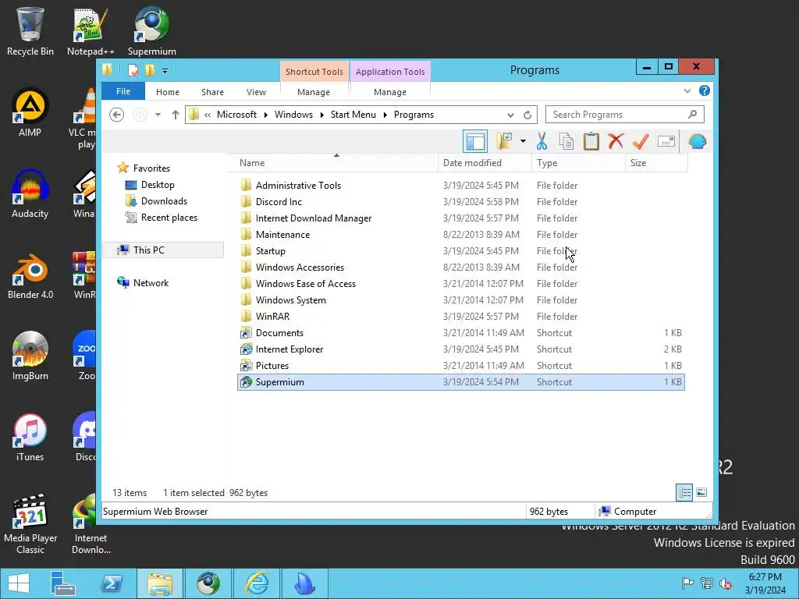The image size is (799, 599).
Task: Click the blue shell icon in toolbar
Action: tap(697, 141)
